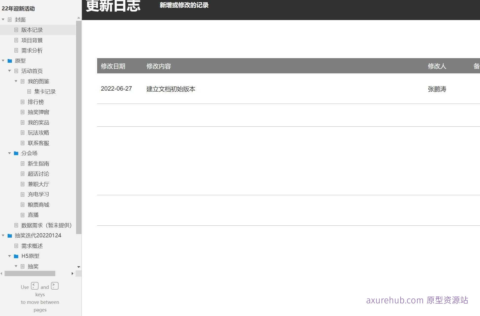Click the 粮票商城 page icon
Screen dimensions: 480x316
tap(23, 205)
